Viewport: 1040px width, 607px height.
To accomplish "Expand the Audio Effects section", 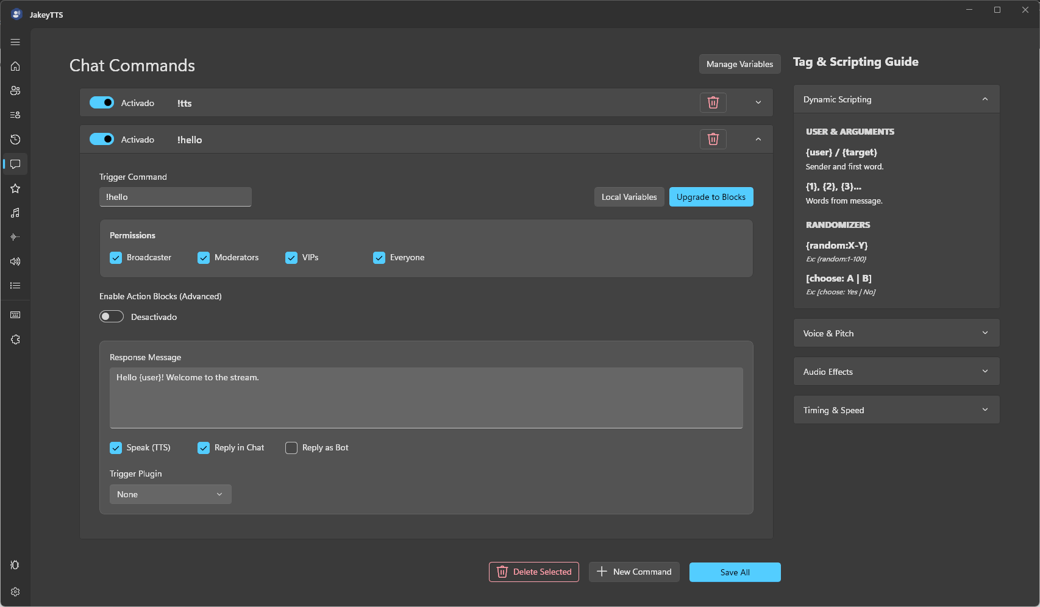I will [x=897, y=371].
